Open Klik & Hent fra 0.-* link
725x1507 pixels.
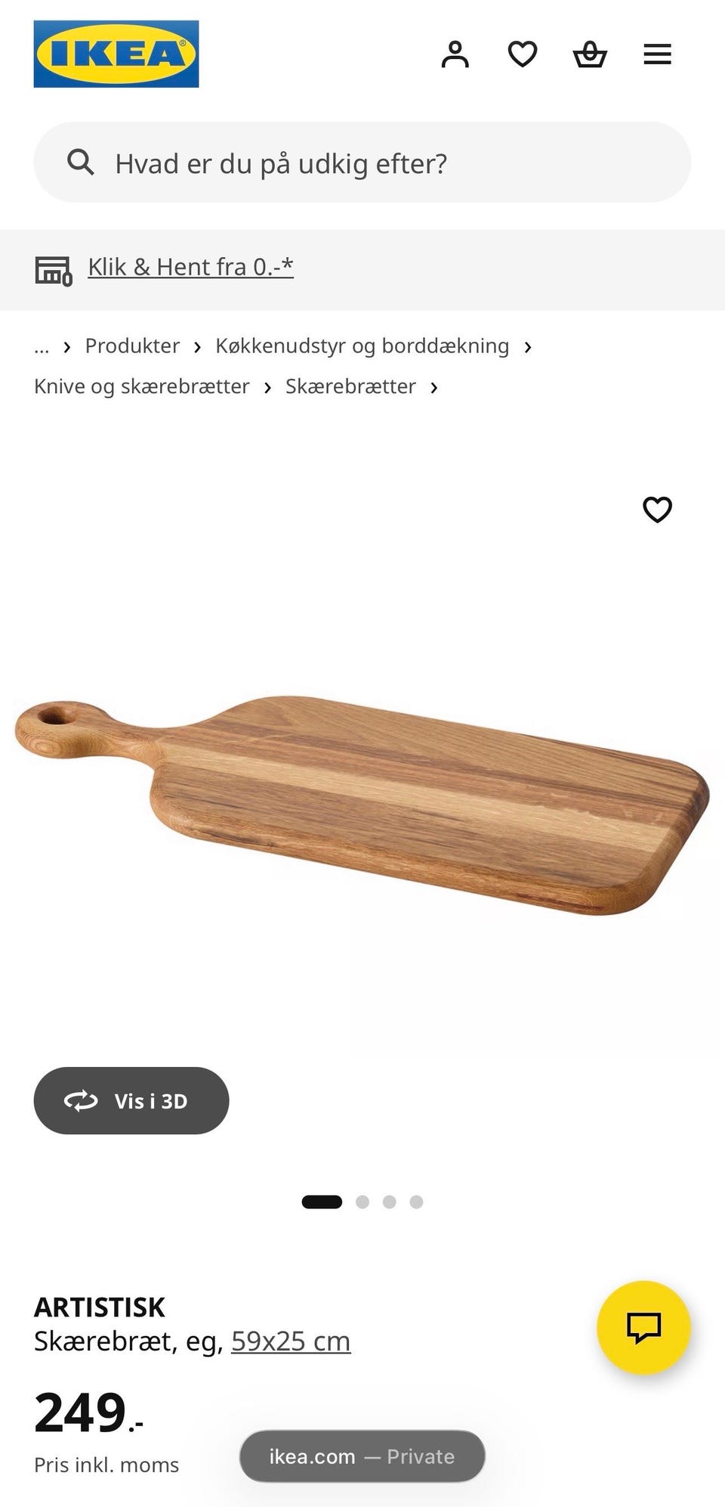(x=190, y=267)
